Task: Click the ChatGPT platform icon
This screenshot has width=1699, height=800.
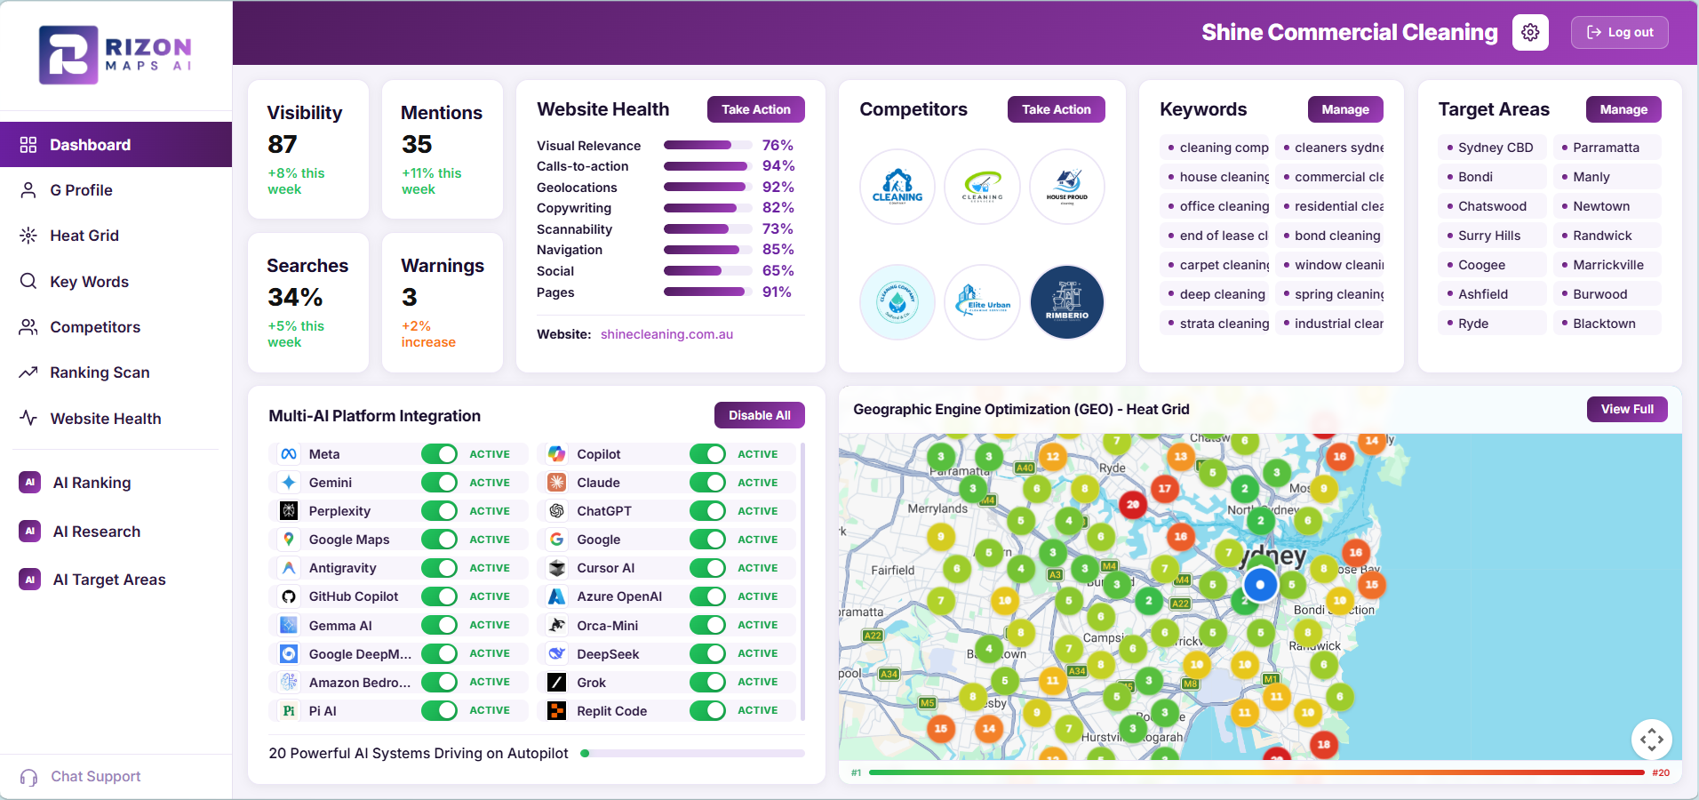Action: 557,511
